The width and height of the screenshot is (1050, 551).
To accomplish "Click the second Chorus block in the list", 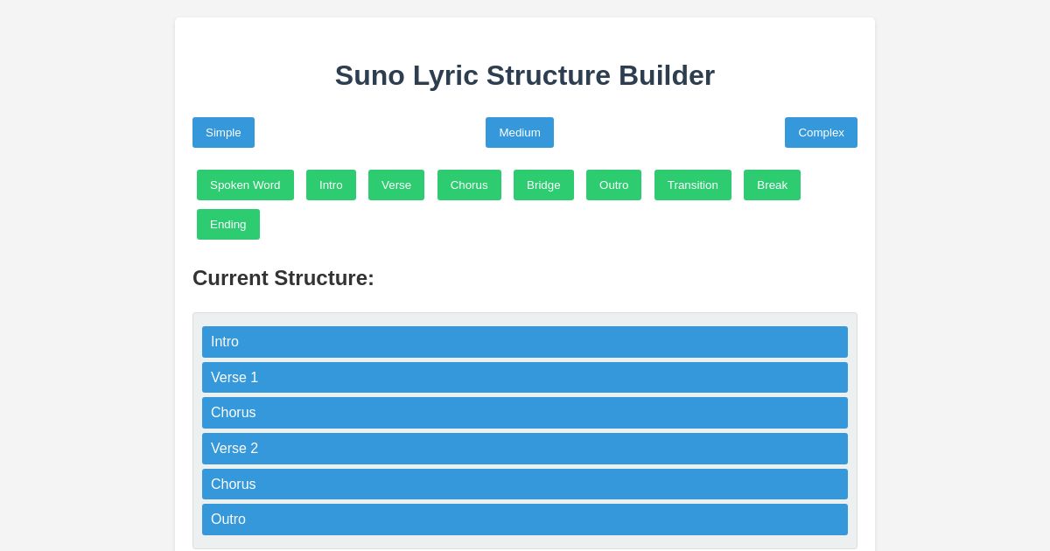I will (x=525, y=484).
